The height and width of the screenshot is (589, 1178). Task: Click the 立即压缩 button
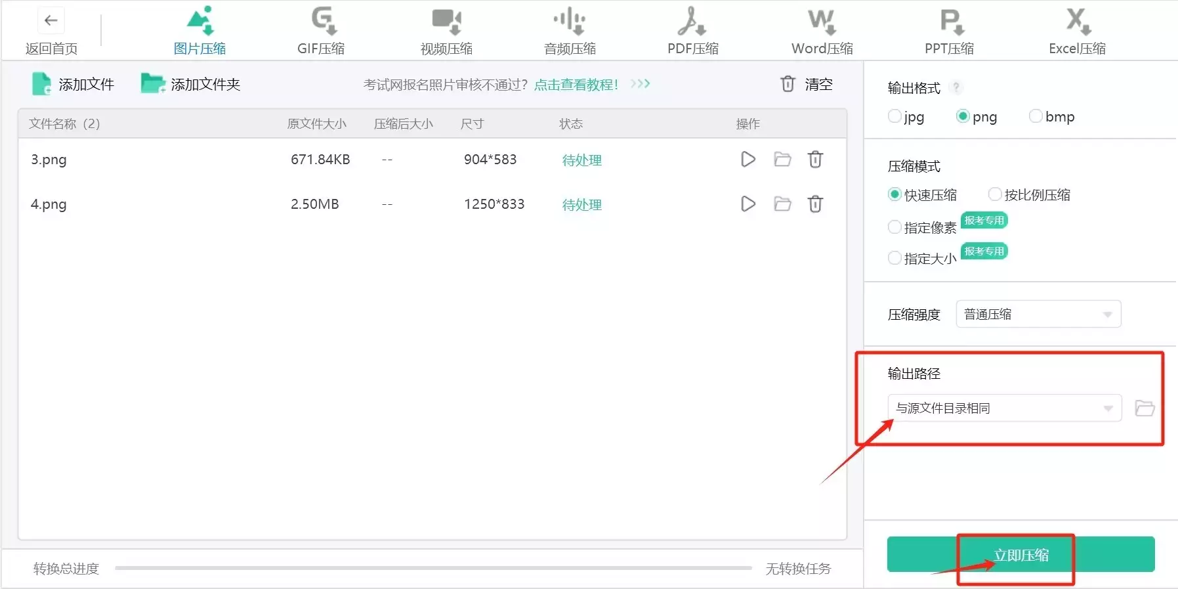pos(1020,554)
